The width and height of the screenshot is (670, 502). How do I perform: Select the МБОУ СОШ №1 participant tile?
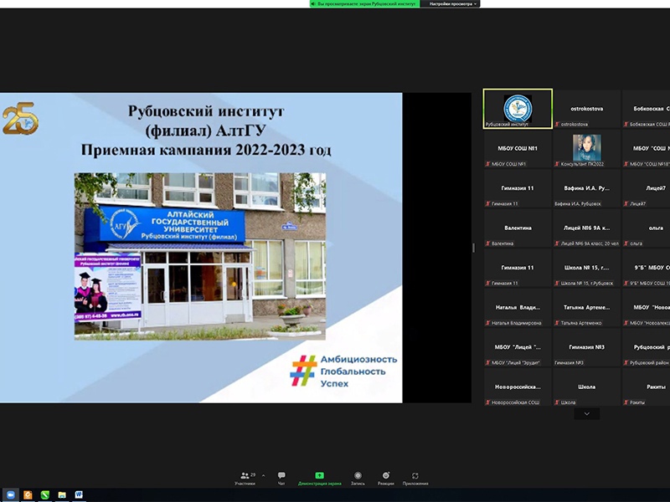(518, 149)
